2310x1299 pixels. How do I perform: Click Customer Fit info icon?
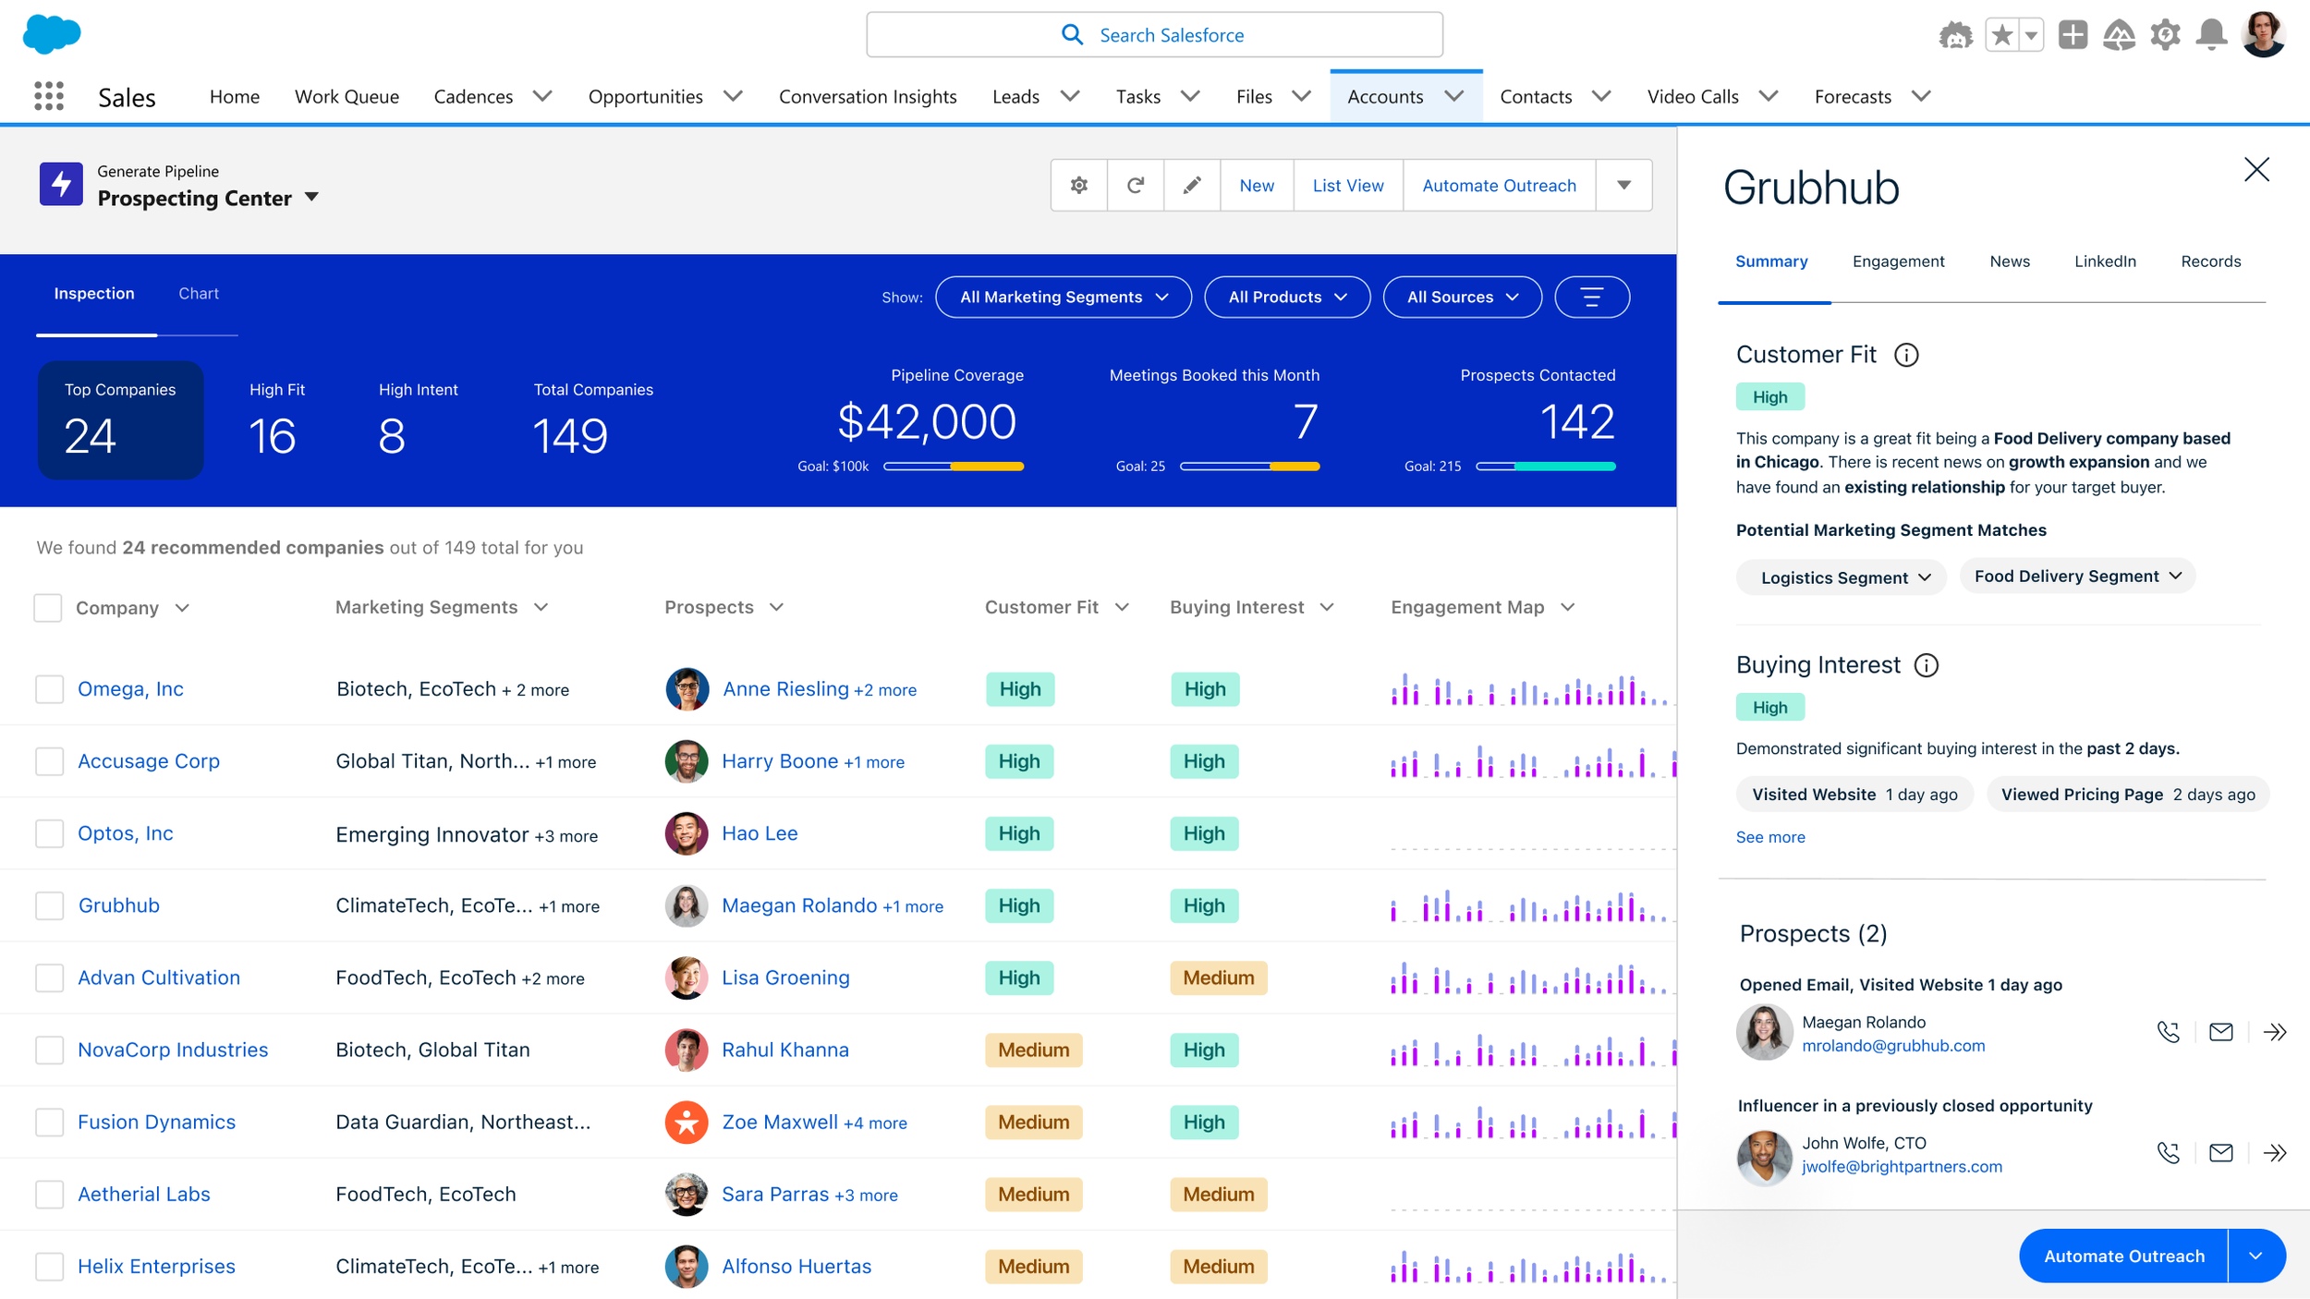click(1906, 355)
